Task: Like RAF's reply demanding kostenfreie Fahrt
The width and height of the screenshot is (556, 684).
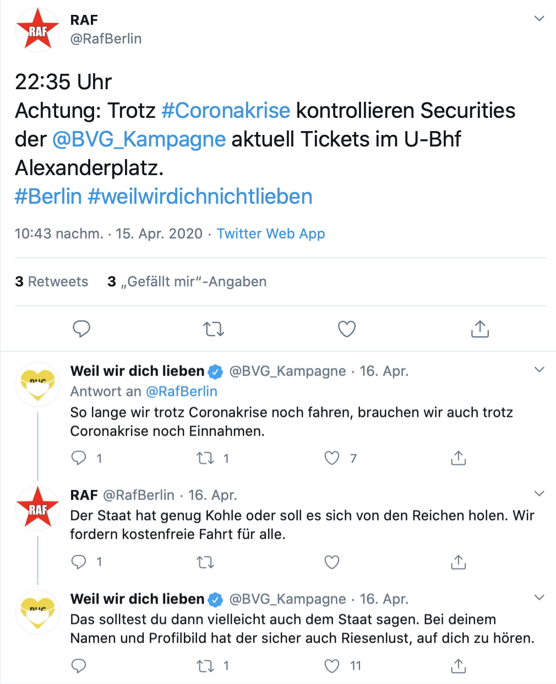Action: (332, 562)
